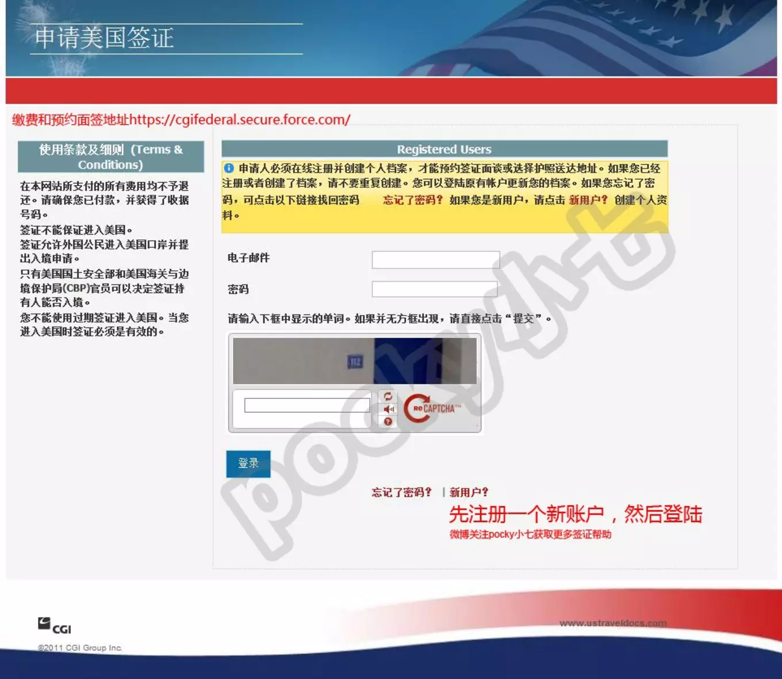This screenshot has width=782, height=679.
Task: Open the 忘记了密码? link below the login button
Action: tap(401, 492)
